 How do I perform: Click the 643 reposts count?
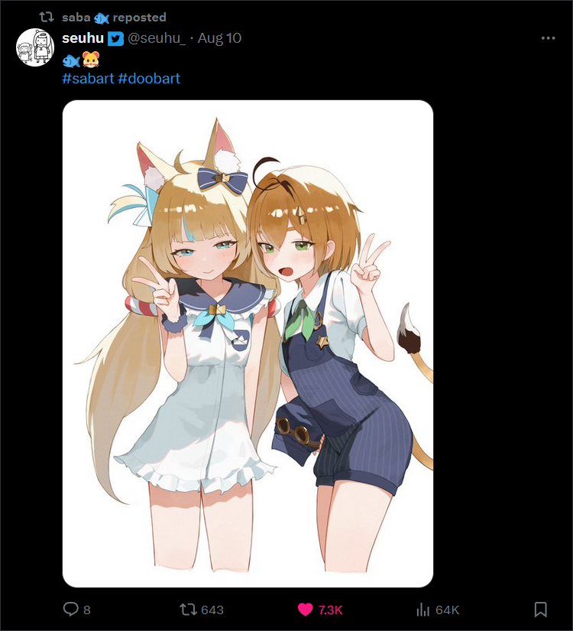coord(212,610)
